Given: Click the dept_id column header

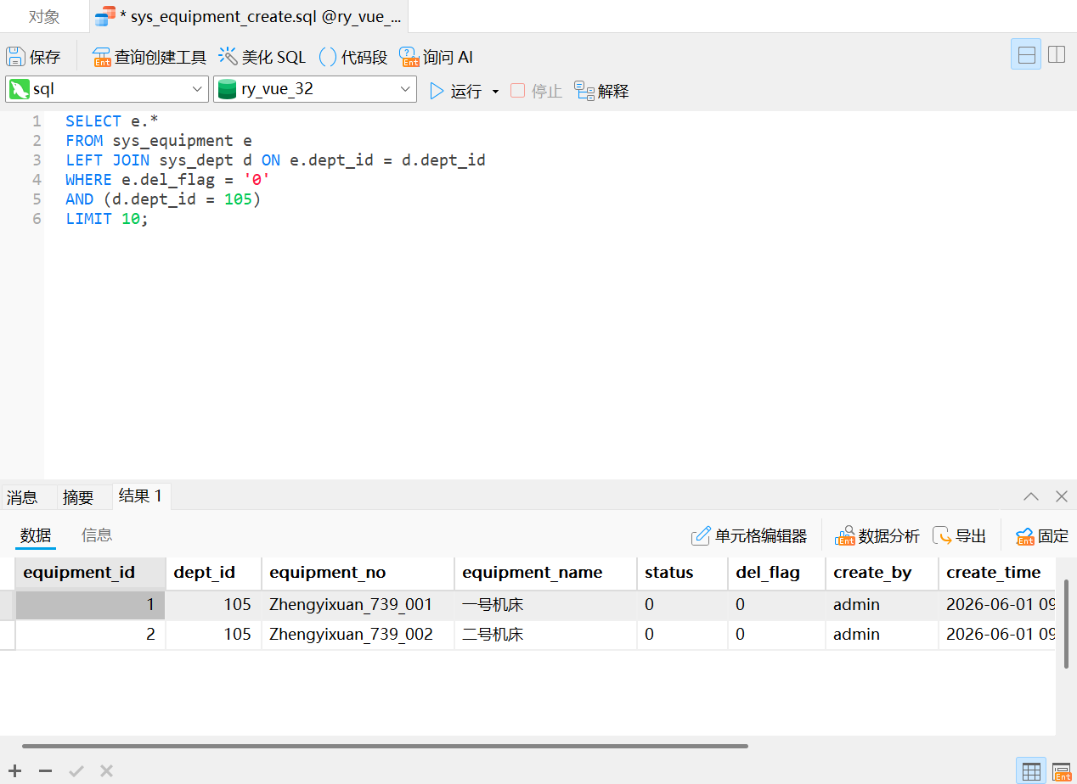Looking at the screenshot, I should [x=213, y=573].
